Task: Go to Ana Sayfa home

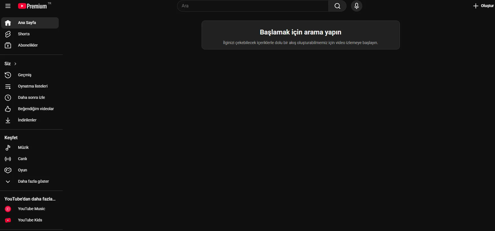Action: 30,23
